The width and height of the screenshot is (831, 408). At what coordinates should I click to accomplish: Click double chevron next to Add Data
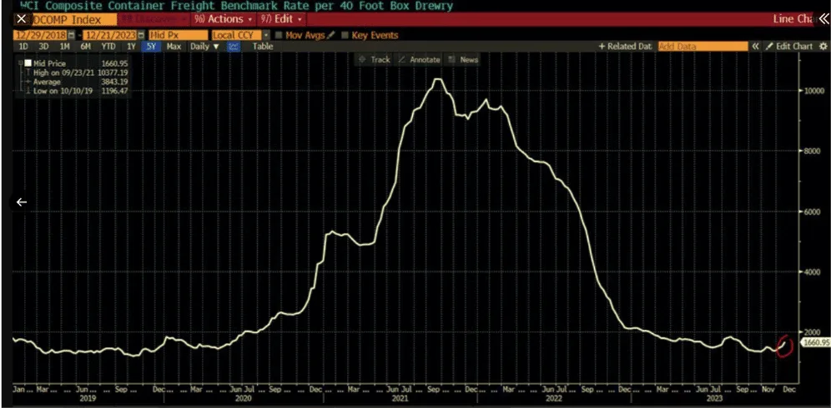click(755, 47)
